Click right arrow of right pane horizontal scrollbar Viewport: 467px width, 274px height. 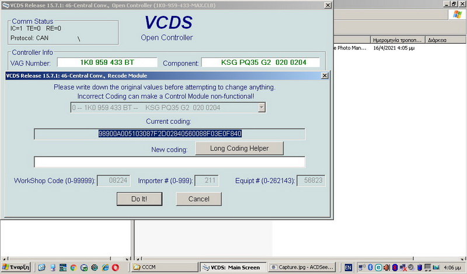[463, 259]
